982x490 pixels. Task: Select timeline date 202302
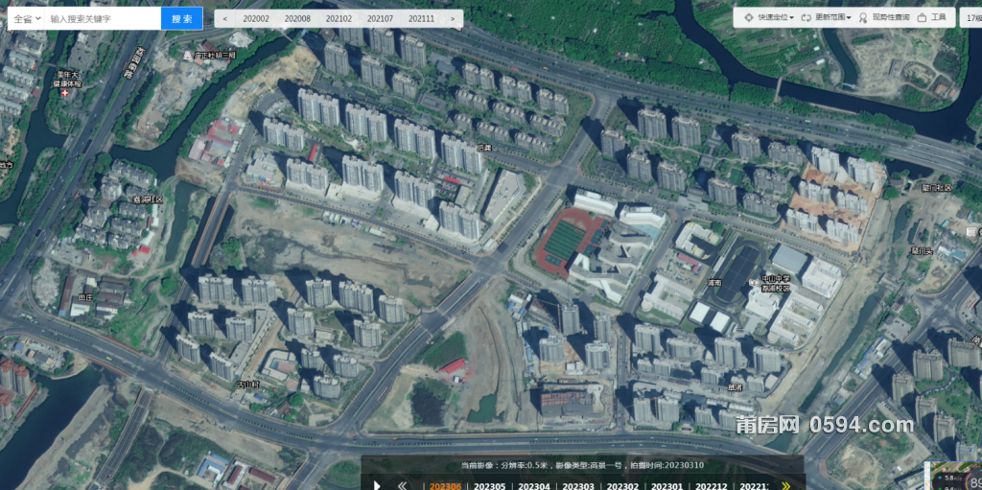pyautogui.click(x=623, y=486)
